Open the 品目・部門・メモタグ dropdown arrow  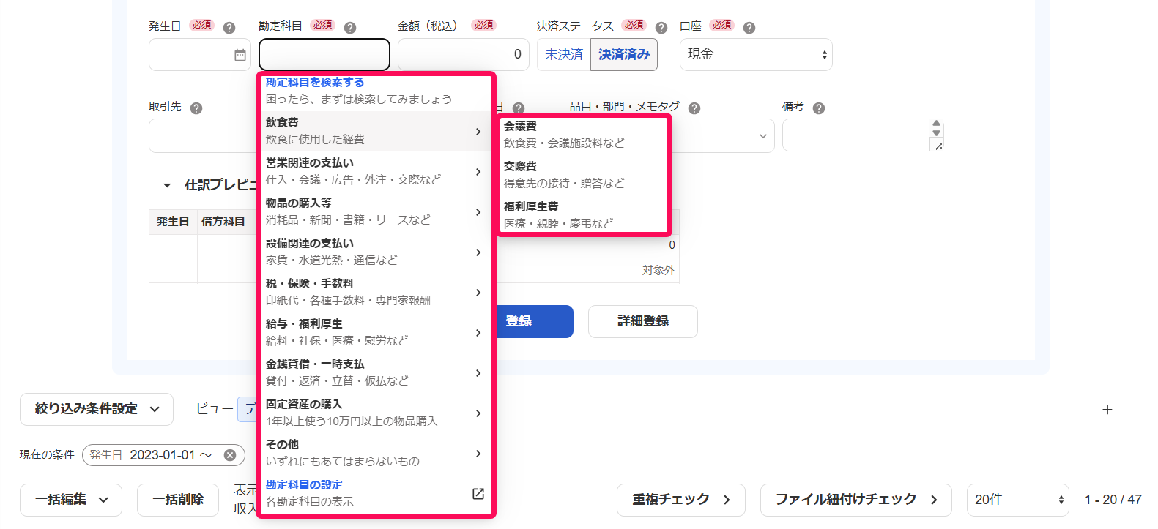762,136
